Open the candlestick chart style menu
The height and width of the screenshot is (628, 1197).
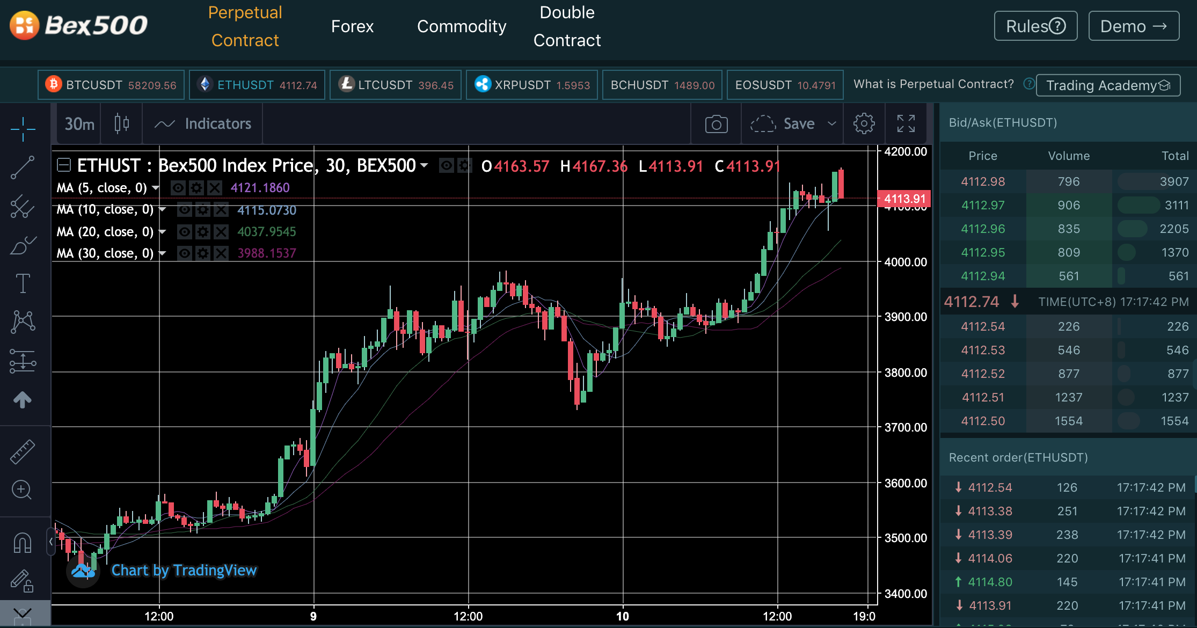point(122,123)
